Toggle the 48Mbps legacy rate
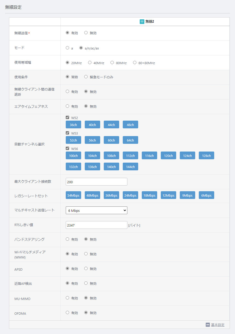 pyautogui.click(x=92, y=195)
